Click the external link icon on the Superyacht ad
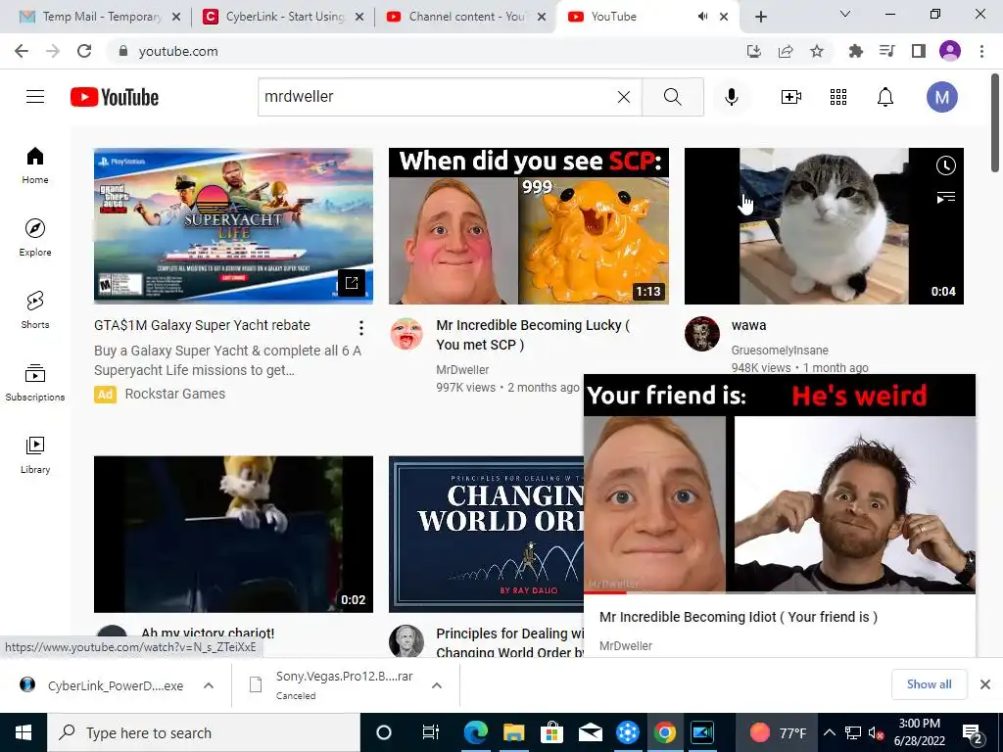The image size is (1003, 752). click(x=352, y=283)
